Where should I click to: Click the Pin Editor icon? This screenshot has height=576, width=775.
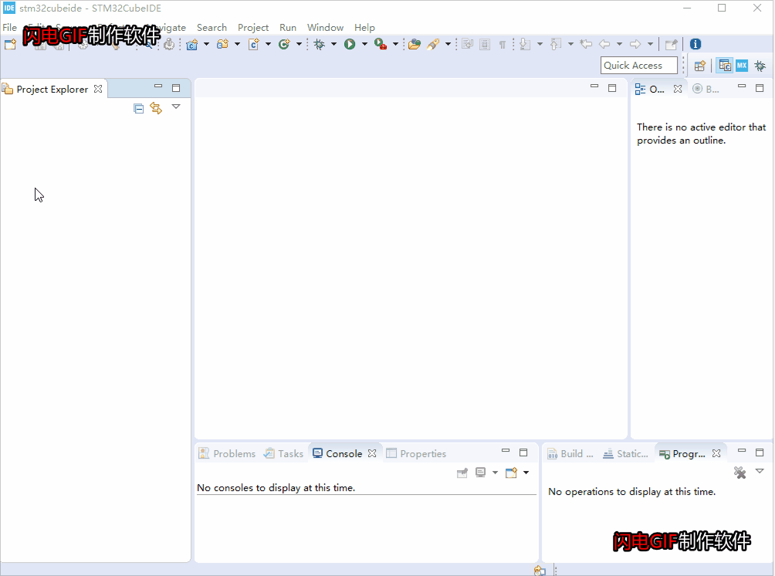point(671,45)
